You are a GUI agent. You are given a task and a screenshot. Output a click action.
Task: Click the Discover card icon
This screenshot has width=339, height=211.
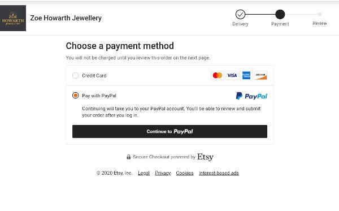(x=260, y=76)
